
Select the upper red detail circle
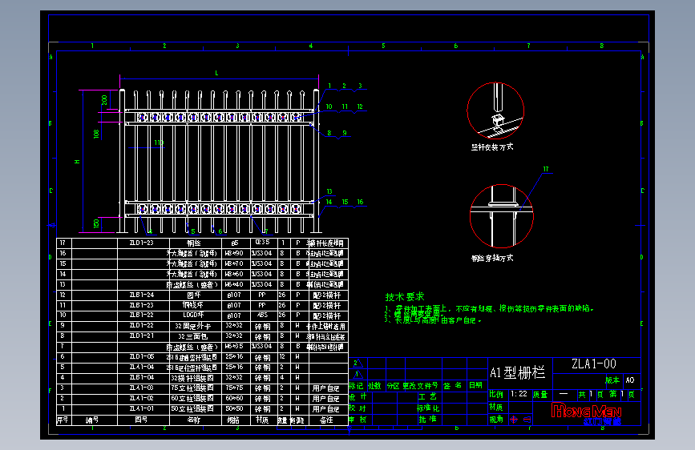(495, 110)
